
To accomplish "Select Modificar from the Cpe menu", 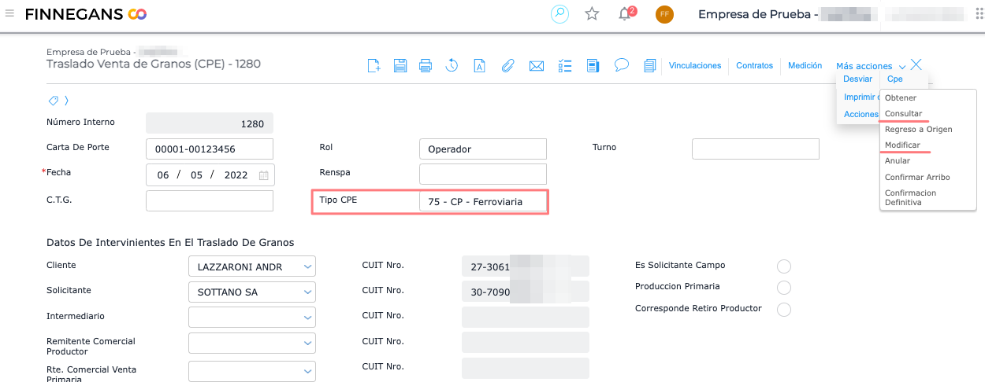I will 902,145.
